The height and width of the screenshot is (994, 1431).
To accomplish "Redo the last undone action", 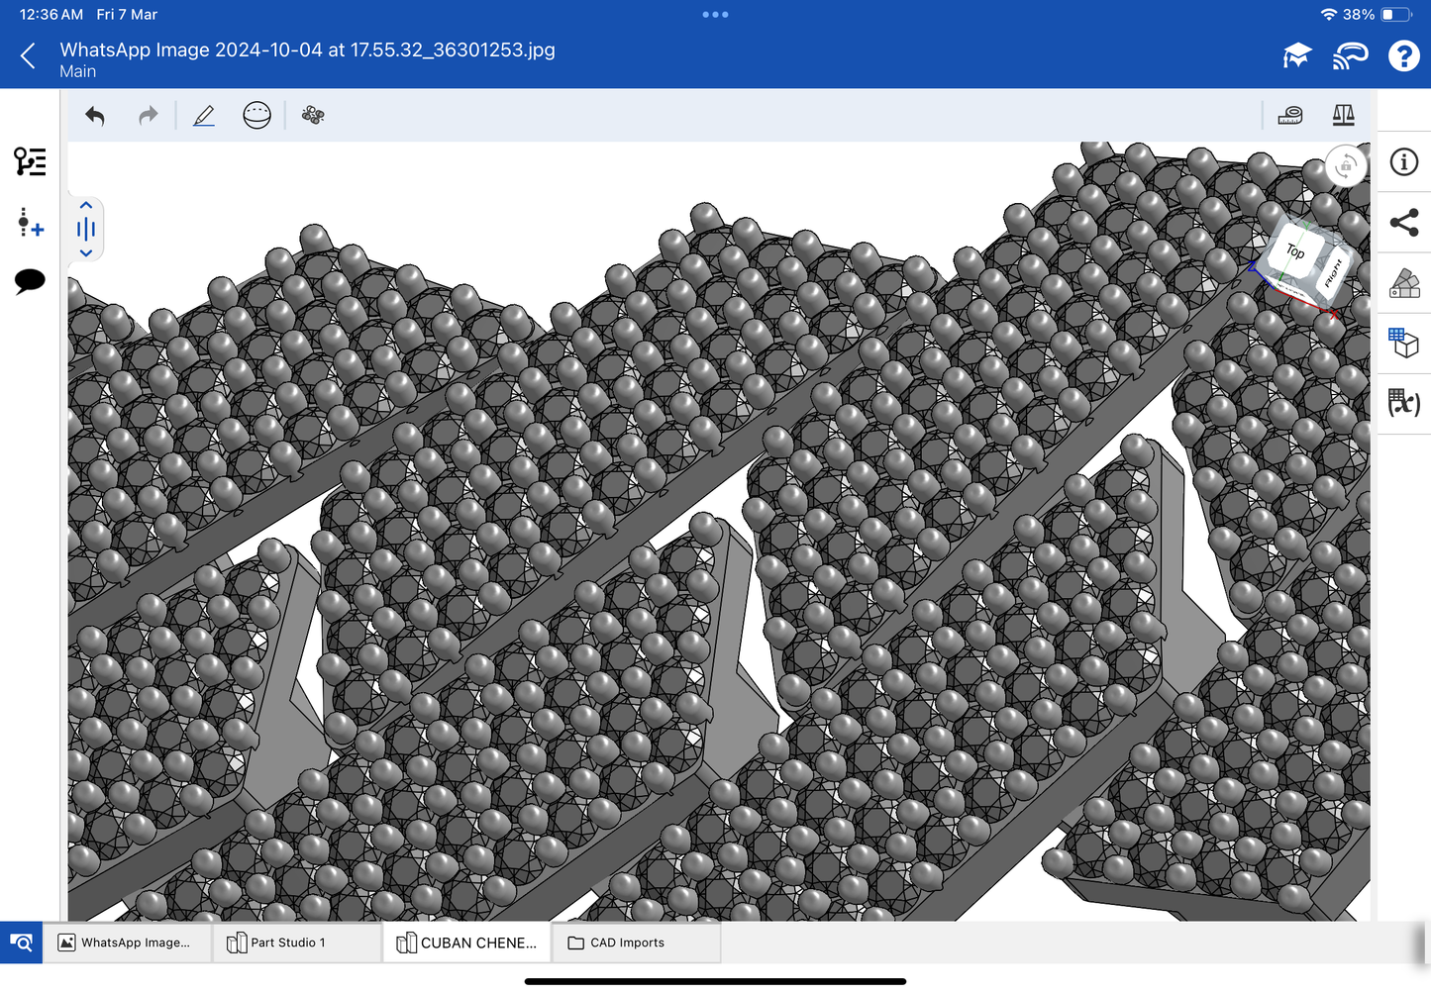I will [x=148, y=116].
